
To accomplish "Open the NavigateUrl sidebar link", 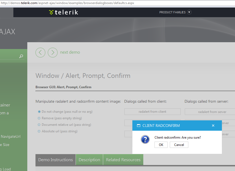I will coord(10,136).
